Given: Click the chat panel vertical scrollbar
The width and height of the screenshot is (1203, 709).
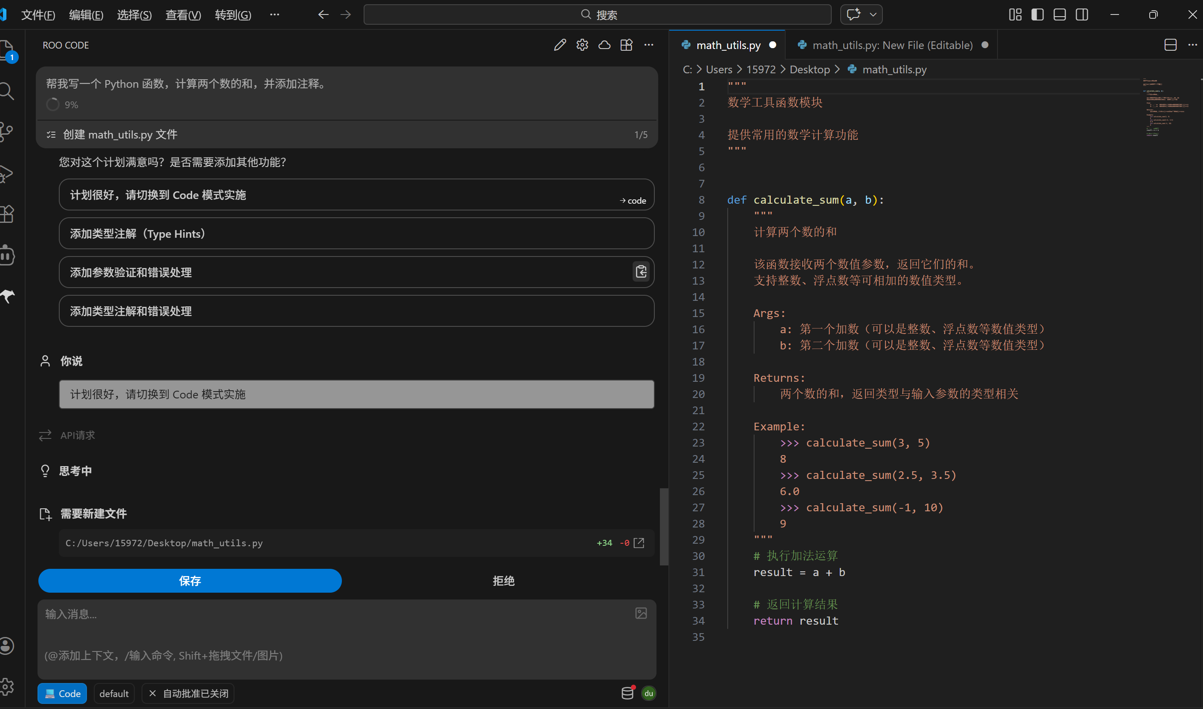Looking at the screenshot, I should click(663, 527).
